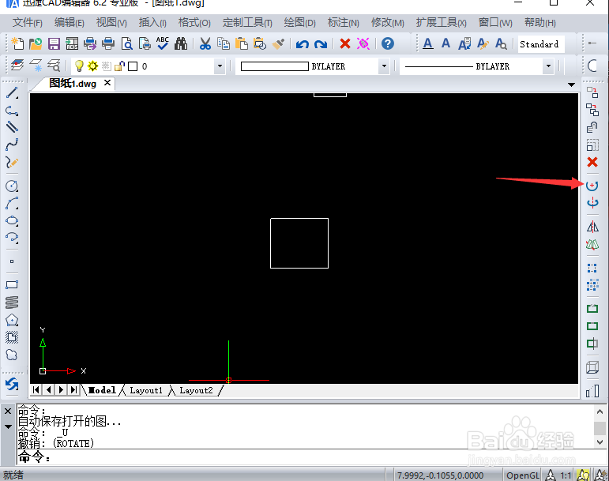Viewport: 609px width, 481px height.
Task: Toggle layer freeze sun icon
Action: [x=92, y=66]
